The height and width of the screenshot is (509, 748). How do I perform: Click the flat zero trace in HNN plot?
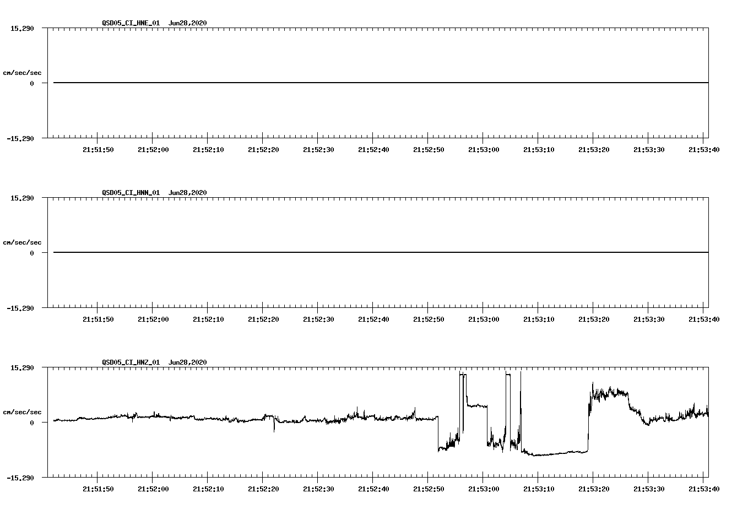coord(381,252)
